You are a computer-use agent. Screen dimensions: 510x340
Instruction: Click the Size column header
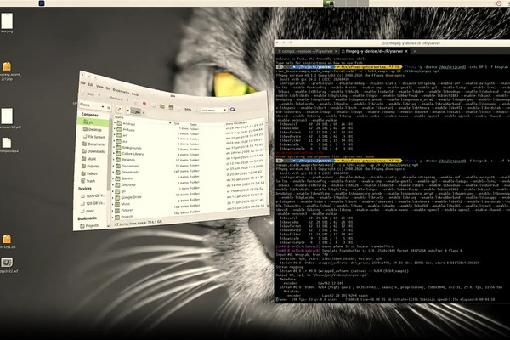178,123
